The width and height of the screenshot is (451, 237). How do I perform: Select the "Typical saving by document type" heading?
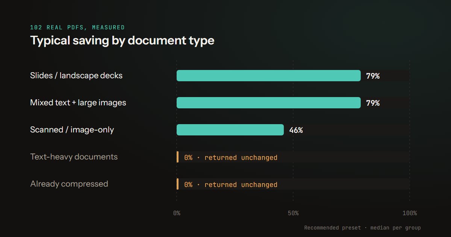(x=122, y=40)
